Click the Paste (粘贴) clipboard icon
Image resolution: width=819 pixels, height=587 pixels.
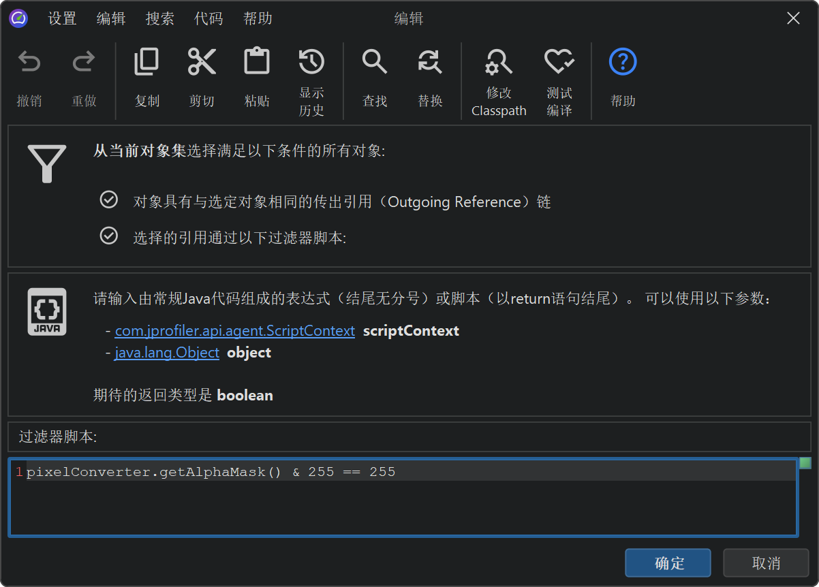(x=257, y=63)
